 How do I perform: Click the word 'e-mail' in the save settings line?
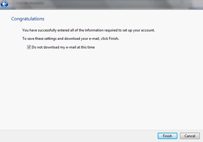[94, 39]
